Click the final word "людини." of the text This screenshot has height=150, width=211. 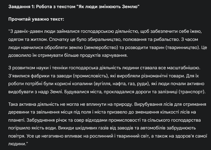click(17, 144)
